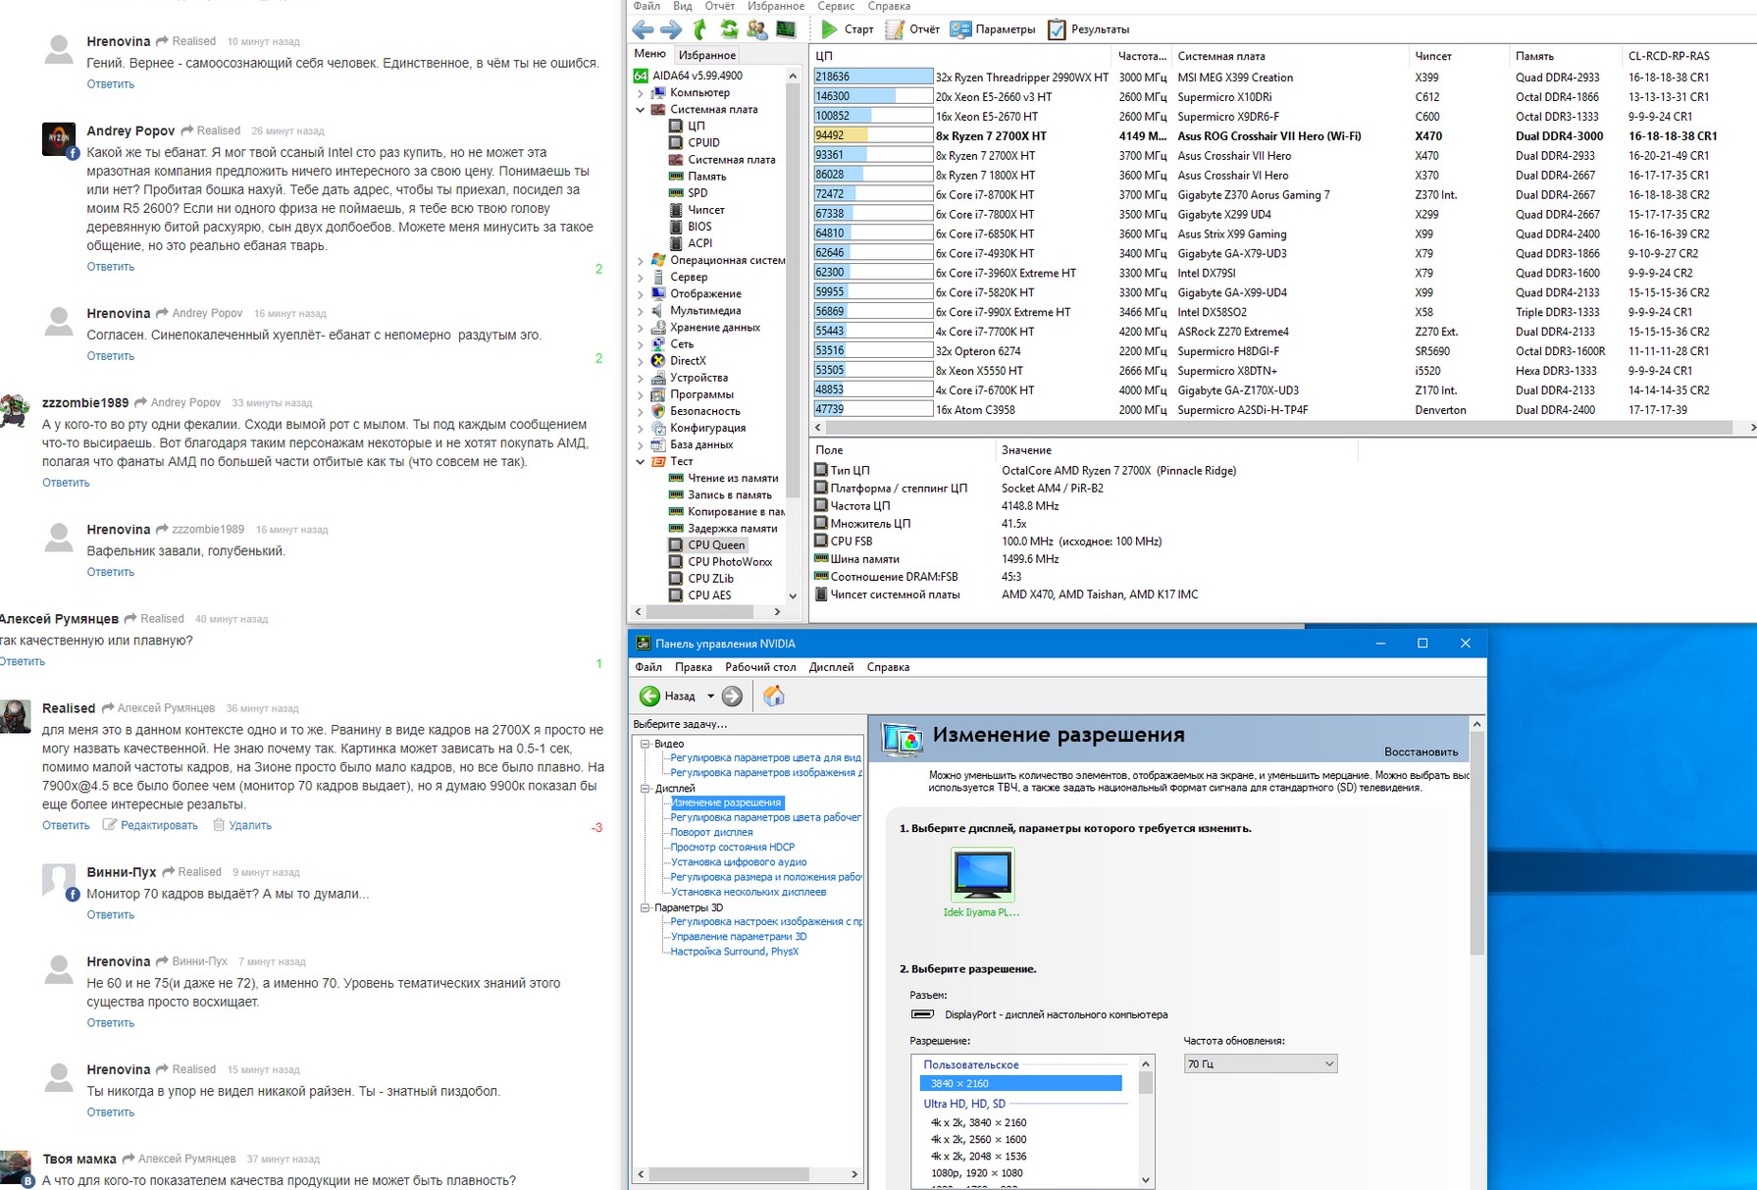Click the AIDA64 up-level green arrow
1757x1190 pixels.
(x=699, y=29)
